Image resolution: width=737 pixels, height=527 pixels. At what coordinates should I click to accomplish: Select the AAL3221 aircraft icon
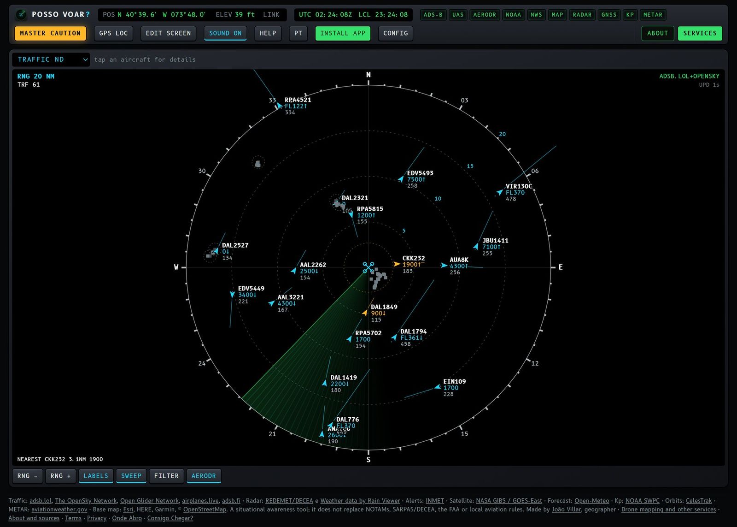pos(271,303)
